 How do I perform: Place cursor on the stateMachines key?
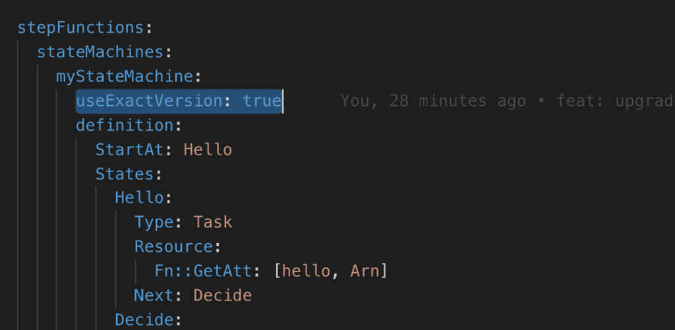click(x=100, y=52)
